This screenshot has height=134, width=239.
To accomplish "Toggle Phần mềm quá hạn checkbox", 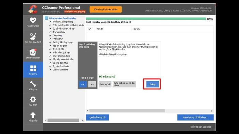I will click(50, 52).
